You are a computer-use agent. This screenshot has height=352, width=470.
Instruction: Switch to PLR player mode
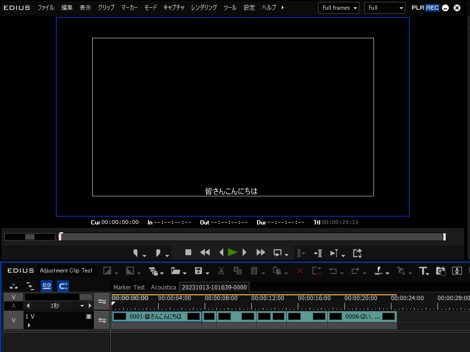(418, 8)
